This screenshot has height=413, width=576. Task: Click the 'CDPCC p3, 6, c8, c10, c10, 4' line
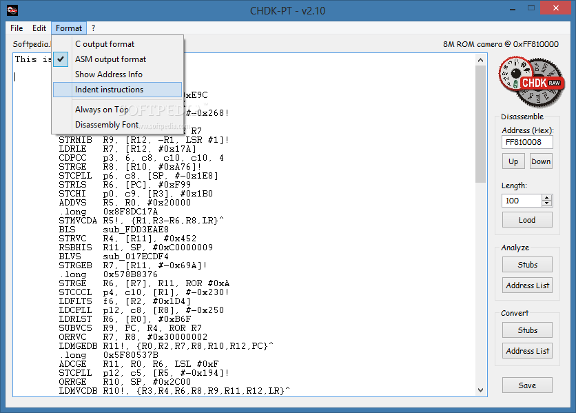141,158
